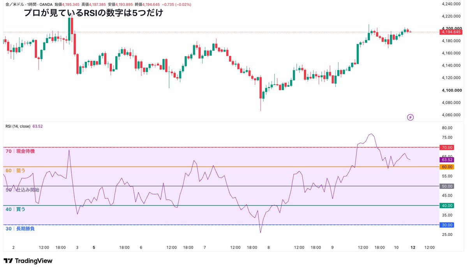Click the date label 8 on time axis
The image size is (467, 270).
[269, 247]
